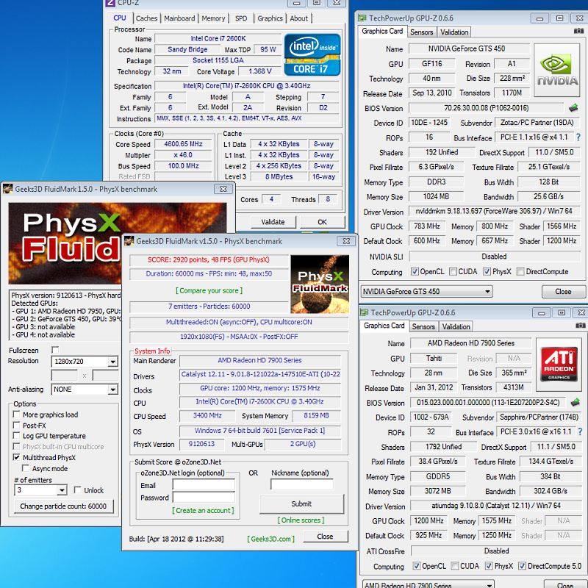The width and height of the screenshot is (588, 588).
Task: Switch to the Caches tab in CPU-Z
Action: [146, 18]
